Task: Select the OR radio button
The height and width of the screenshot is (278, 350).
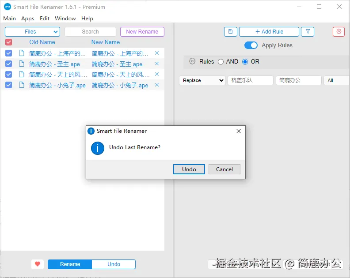Action: (x=245, y=62)
